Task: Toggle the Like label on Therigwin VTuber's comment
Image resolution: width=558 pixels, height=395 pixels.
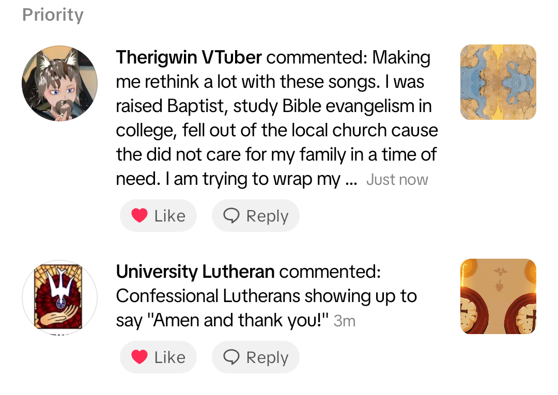Action: [x=169, y=216]
